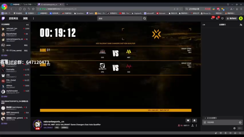This screenshot has width=244, height=137.
Task: Click the share stream icon
Action: point(192,125)
